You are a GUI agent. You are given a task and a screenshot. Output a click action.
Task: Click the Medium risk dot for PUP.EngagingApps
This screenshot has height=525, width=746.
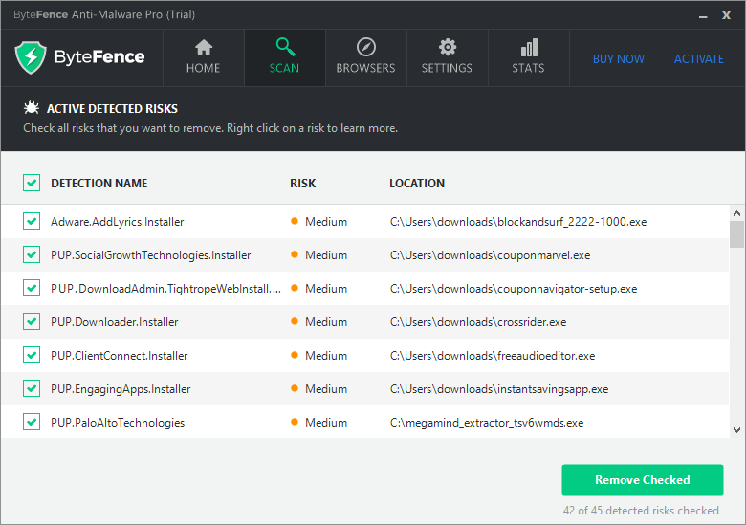pos(295,388)
